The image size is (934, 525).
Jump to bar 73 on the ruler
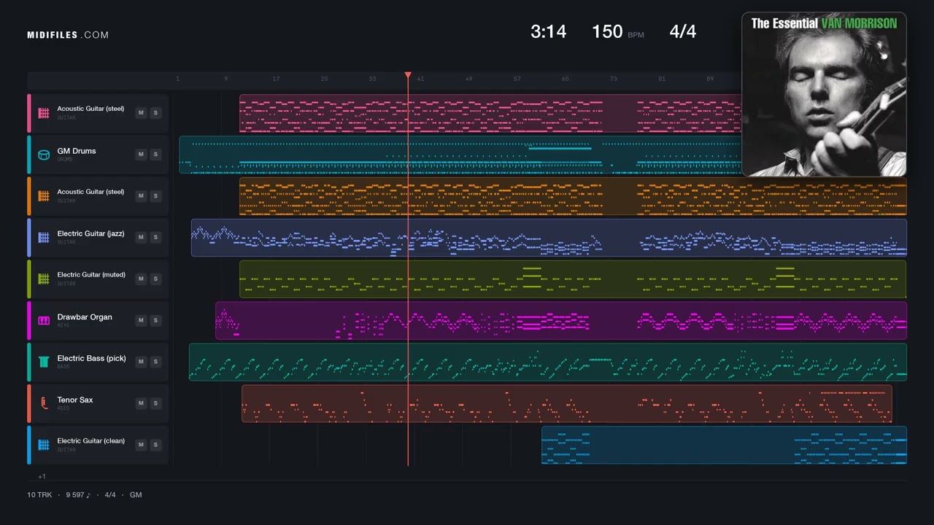[x=613, y=79]
